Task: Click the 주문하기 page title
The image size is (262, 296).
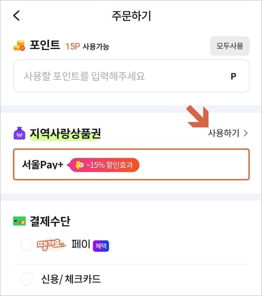Action: 131,16
